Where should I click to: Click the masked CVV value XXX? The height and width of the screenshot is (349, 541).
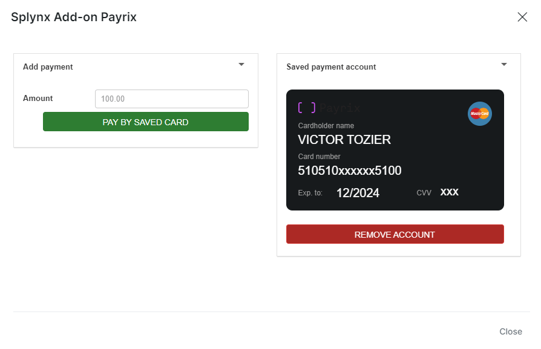pyautogui.click(x=449, y=192)
